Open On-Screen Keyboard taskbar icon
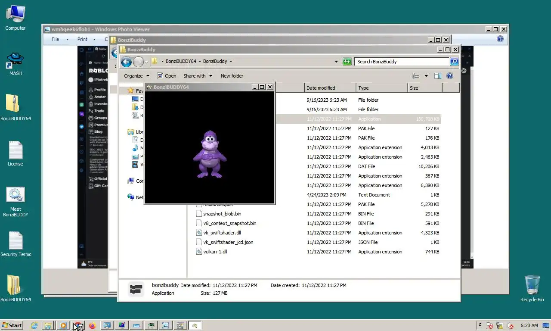 (x=136, y=325)
